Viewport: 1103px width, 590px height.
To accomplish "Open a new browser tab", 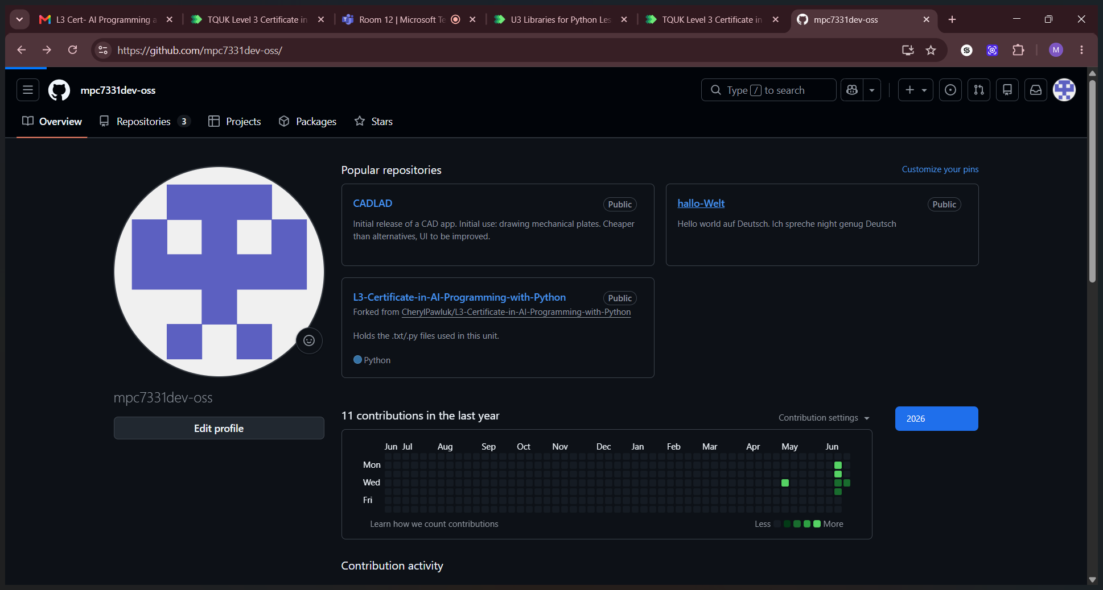I will click(952, 19).
